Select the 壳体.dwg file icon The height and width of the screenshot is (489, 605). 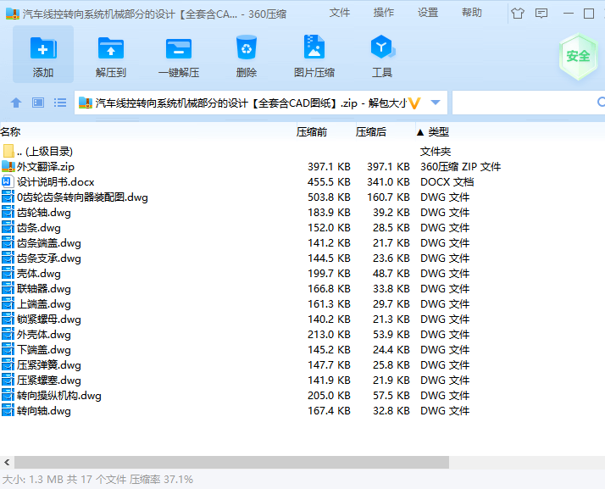click(8, 273)
